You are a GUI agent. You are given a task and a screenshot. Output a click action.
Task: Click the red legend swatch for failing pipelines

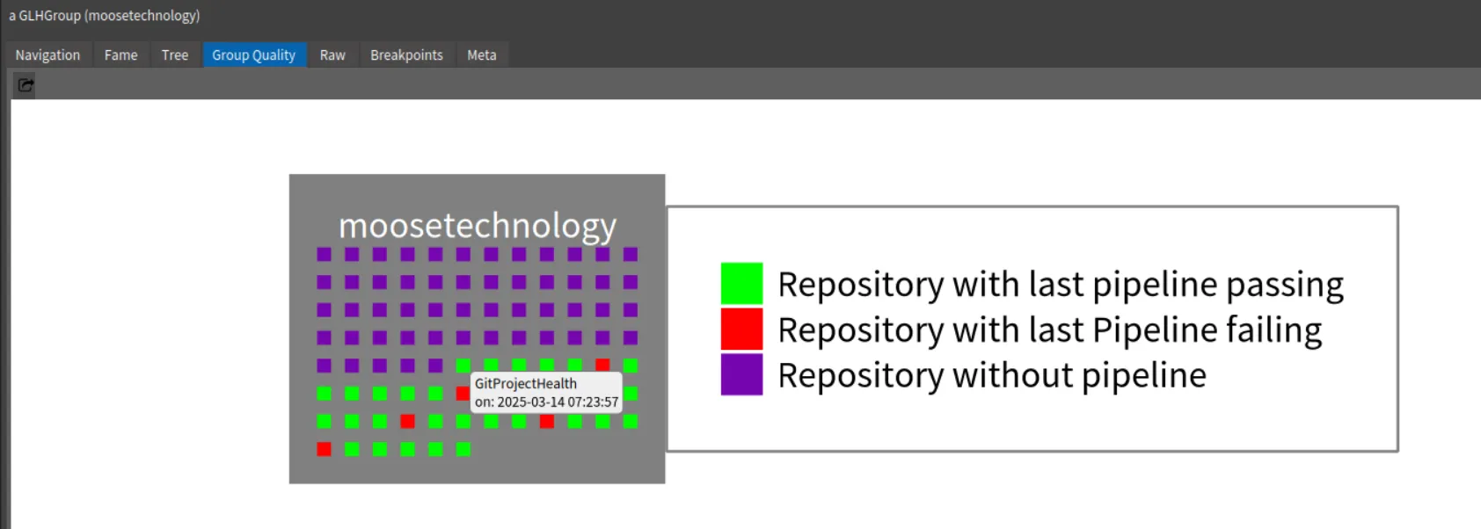point(741,329)
